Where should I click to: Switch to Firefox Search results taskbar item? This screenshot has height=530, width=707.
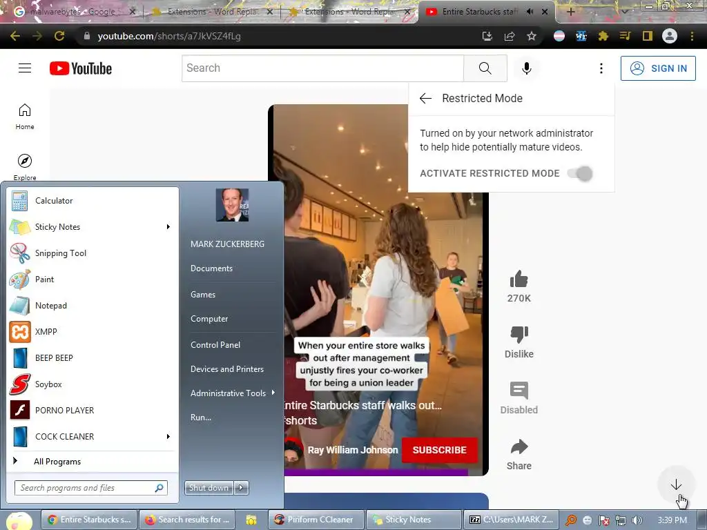pos(188,520)
